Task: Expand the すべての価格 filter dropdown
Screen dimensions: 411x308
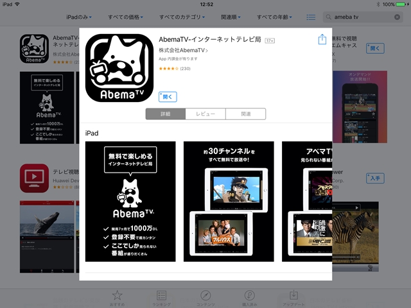Action: tap(126, 17)
